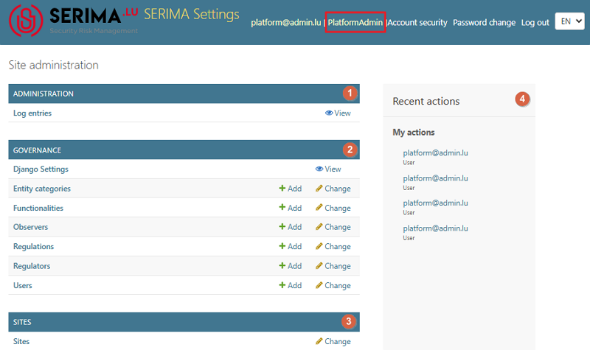This screenshot has width=590, height=350.
Task: Open the Log entries model link
Action: pos(32,113)
